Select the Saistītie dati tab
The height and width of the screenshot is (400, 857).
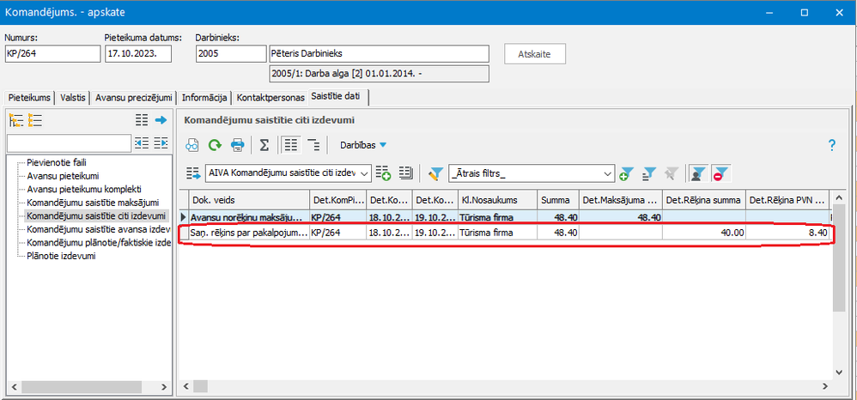click(338, 97)
